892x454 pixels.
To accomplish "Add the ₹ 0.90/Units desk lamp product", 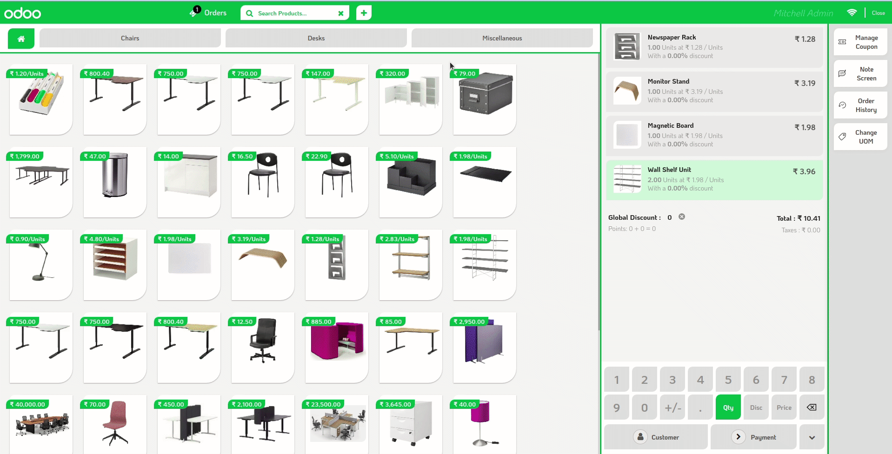I will (41, 265).
